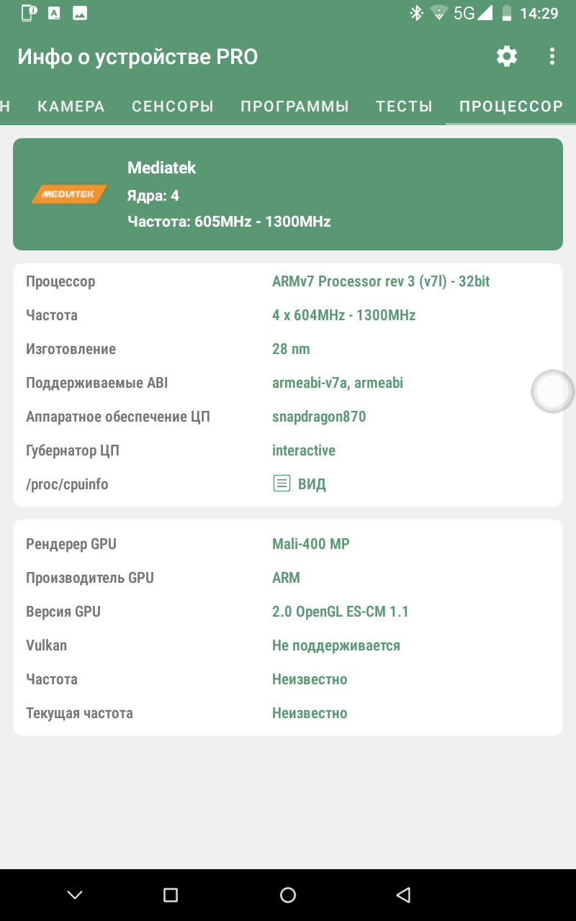Select the ПРОЦЕССОР tab

coord(511,106)
